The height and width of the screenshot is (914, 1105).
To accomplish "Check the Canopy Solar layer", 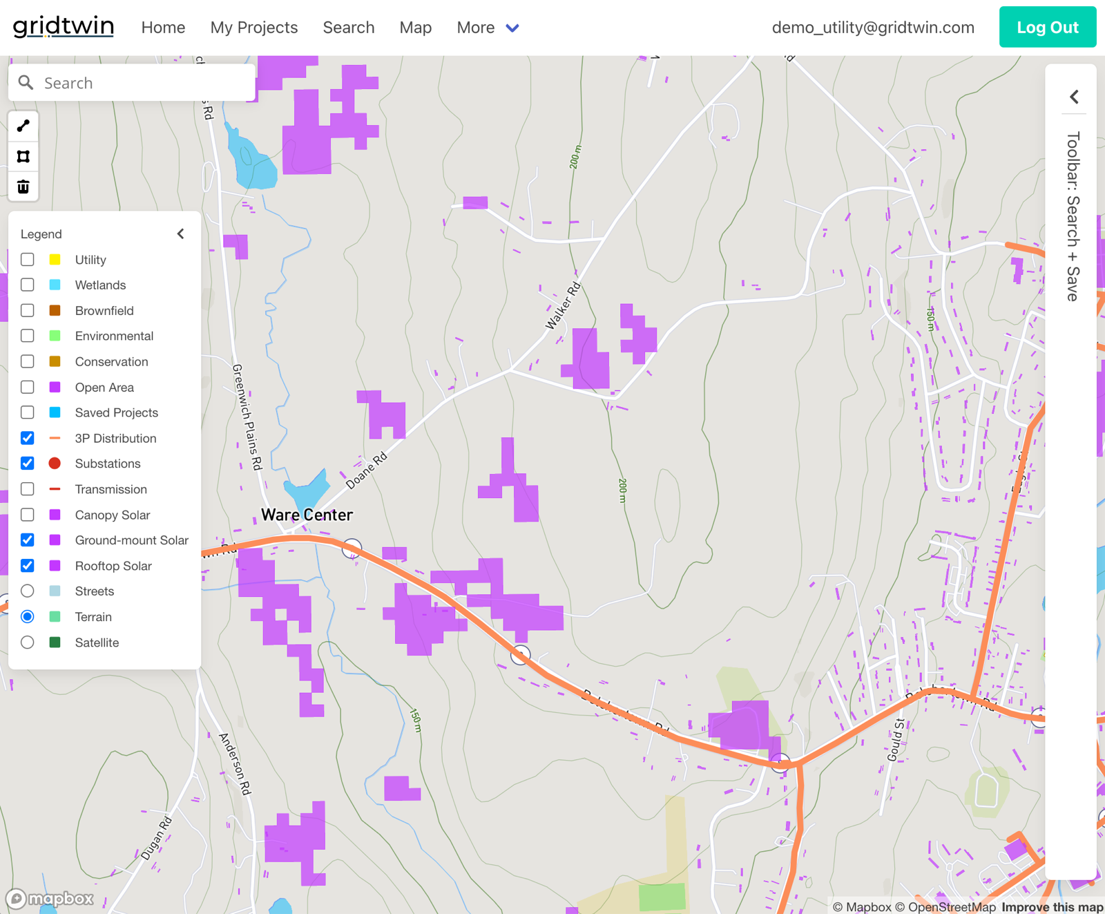I will [28, 515].
